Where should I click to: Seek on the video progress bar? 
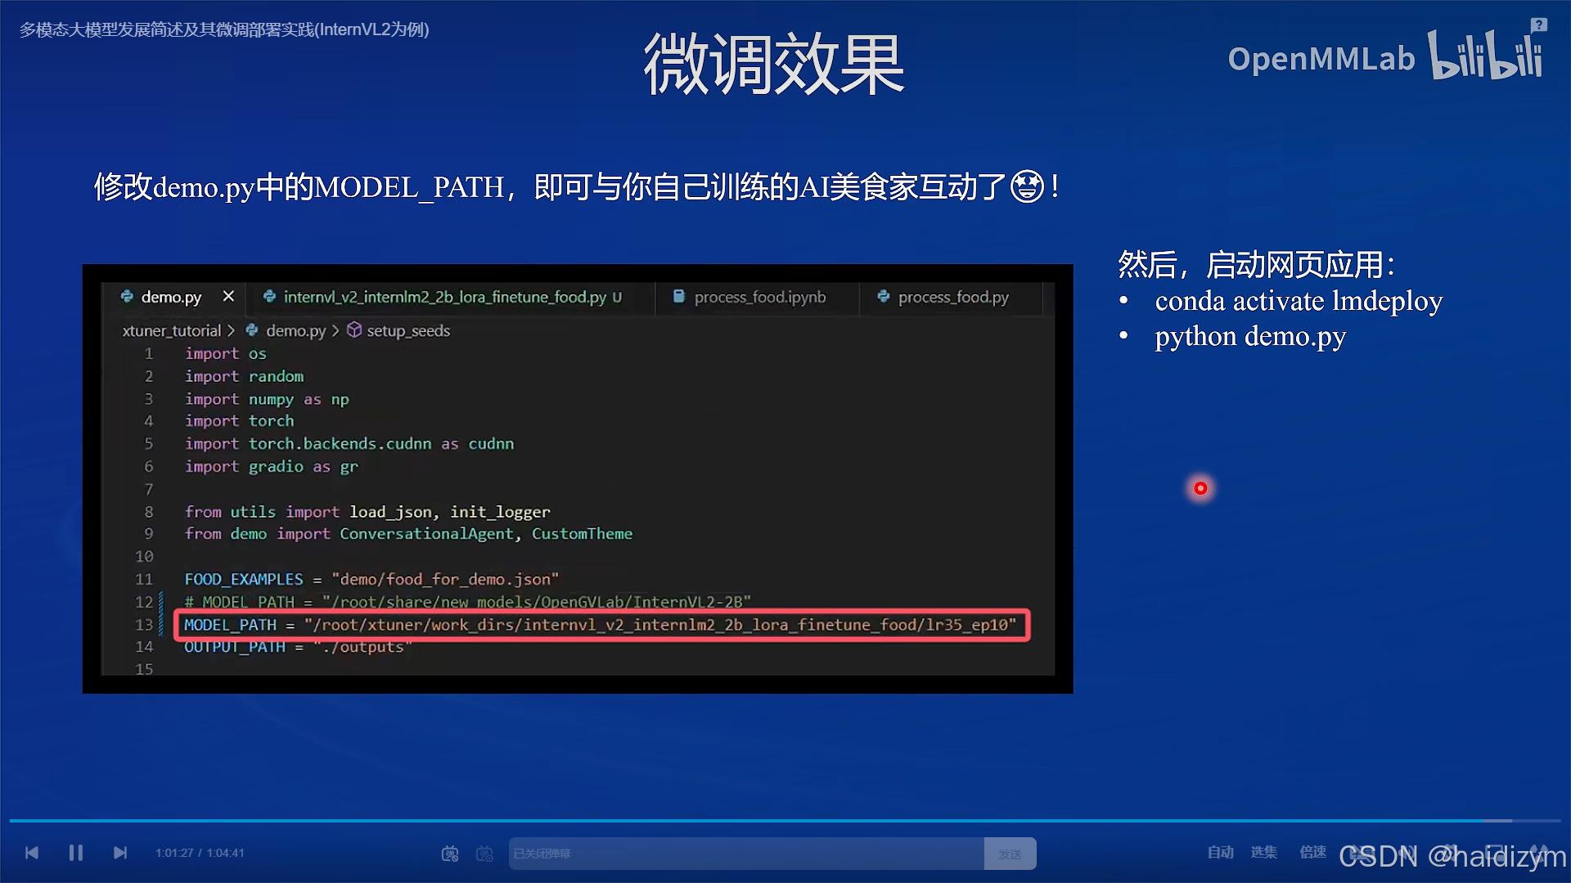point(785,820)
